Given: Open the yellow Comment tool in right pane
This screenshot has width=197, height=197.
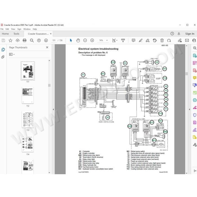Looking at the screenshot, I should pos(195,78).
